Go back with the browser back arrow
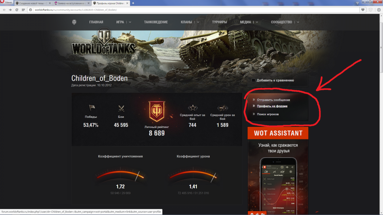 coord(4,10)
